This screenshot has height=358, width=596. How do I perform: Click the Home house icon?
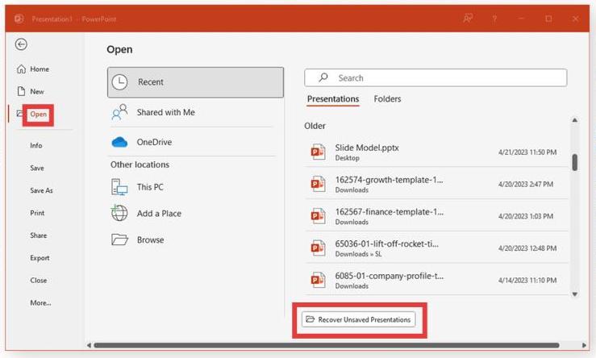[21, 69]
